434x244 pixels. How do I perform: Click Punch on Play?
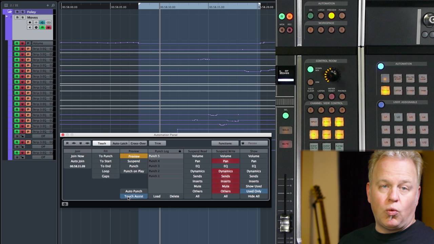coord(134,171)
